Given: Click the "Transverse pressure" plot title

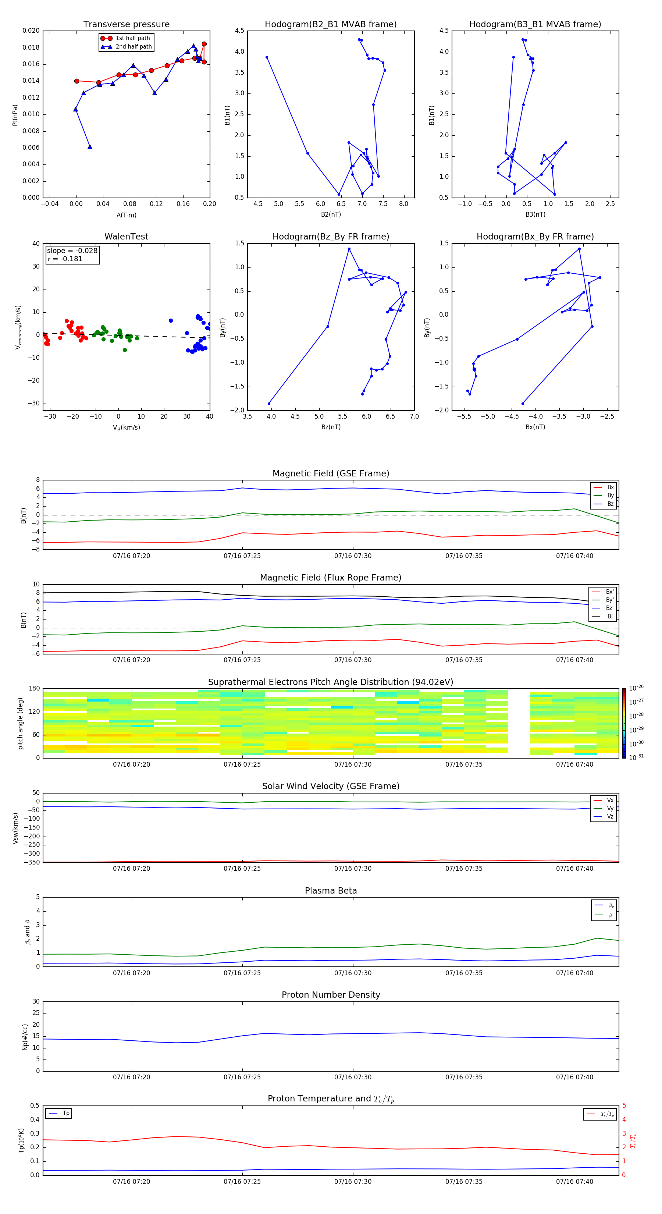Looking at the screenshot, I should pyautogui.click(x=126, y=25).
